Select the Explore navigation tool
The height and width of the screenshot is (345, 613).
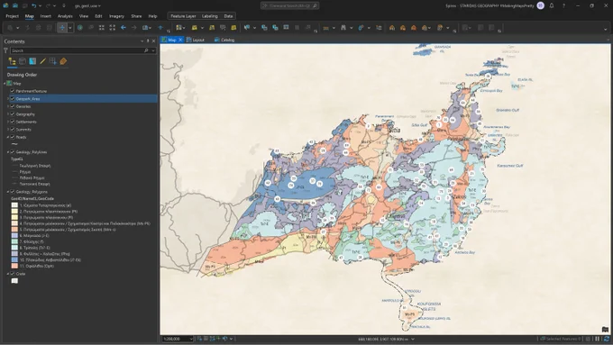click(62, 28)
